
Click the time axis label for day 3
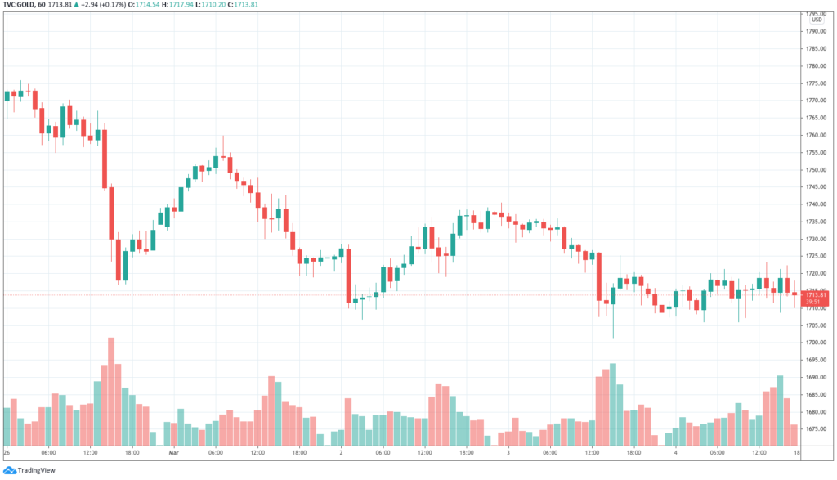(x=508, y=453)
